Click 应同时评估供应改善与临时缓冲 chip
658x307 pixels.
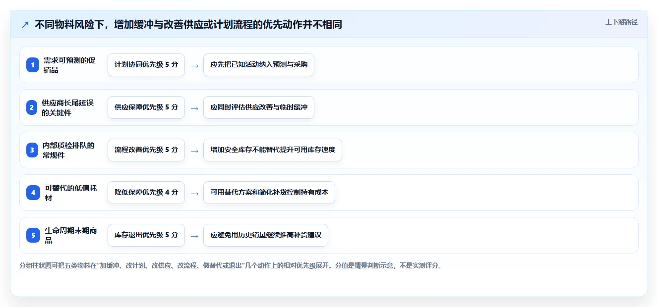pyautogui.click(x=259, y=107)
